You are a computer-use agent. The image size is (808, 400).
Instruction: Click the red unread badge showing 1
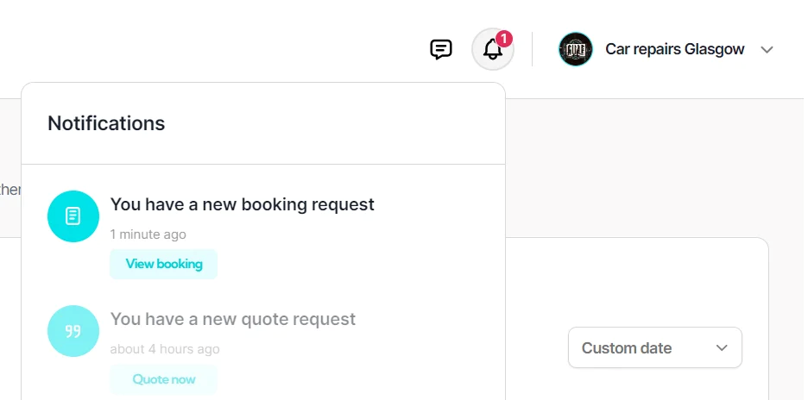tap(504, 39)
